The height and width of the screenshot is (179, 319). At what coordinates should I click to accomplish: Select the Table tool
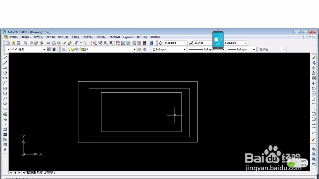(x=5, y=145)
